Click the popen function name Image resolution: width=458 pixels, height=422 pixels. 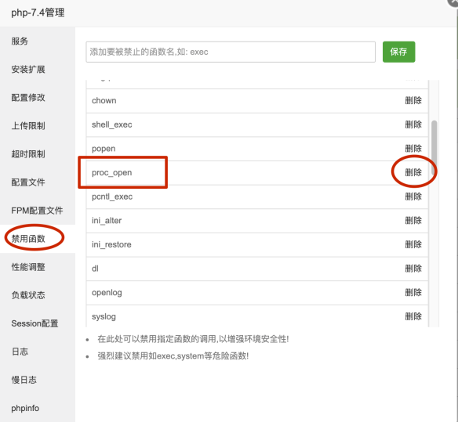pyautogui.click(x=104, y=149)
